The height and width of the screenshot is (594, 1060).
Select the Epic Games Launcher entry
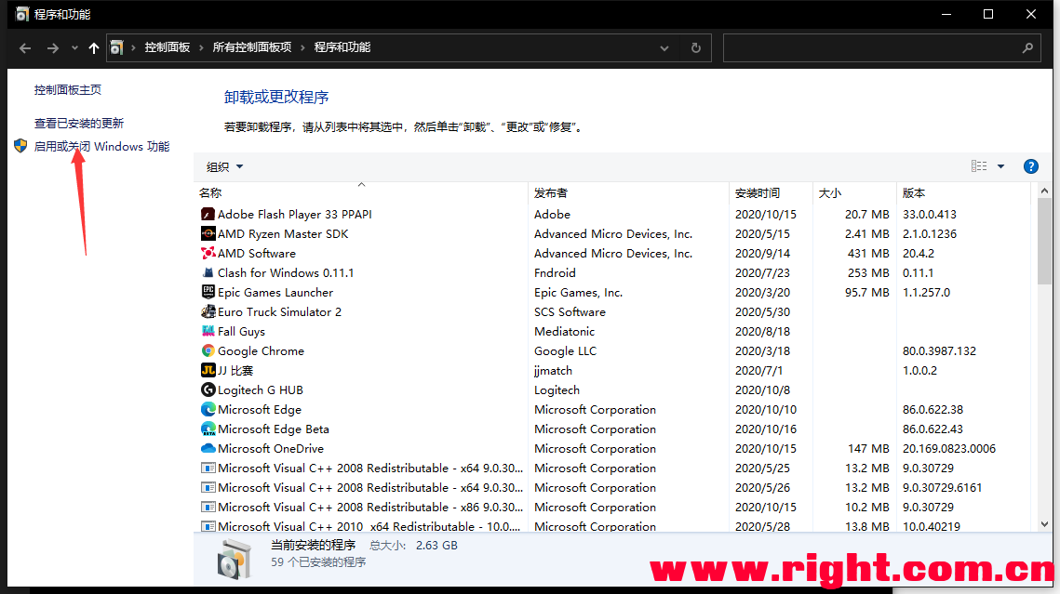pyautogui.click(x=614, y=292)
